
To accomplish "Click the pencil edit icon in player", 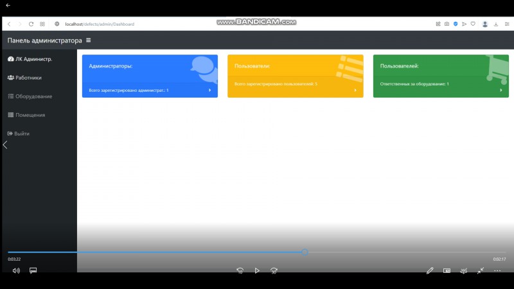I will coord(430,270).
